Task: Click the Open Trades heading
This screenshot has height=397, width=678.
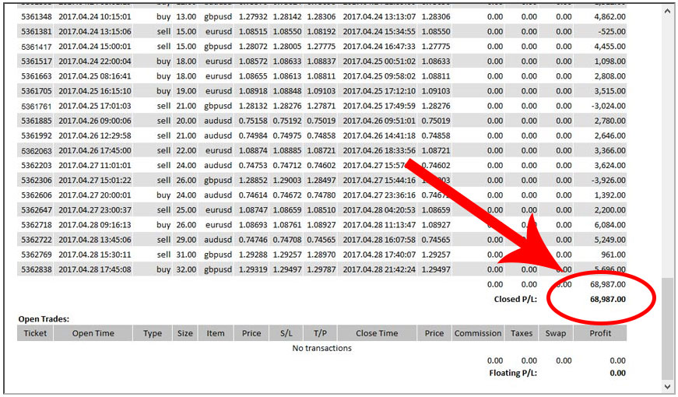Action: (x=44, y=319)
